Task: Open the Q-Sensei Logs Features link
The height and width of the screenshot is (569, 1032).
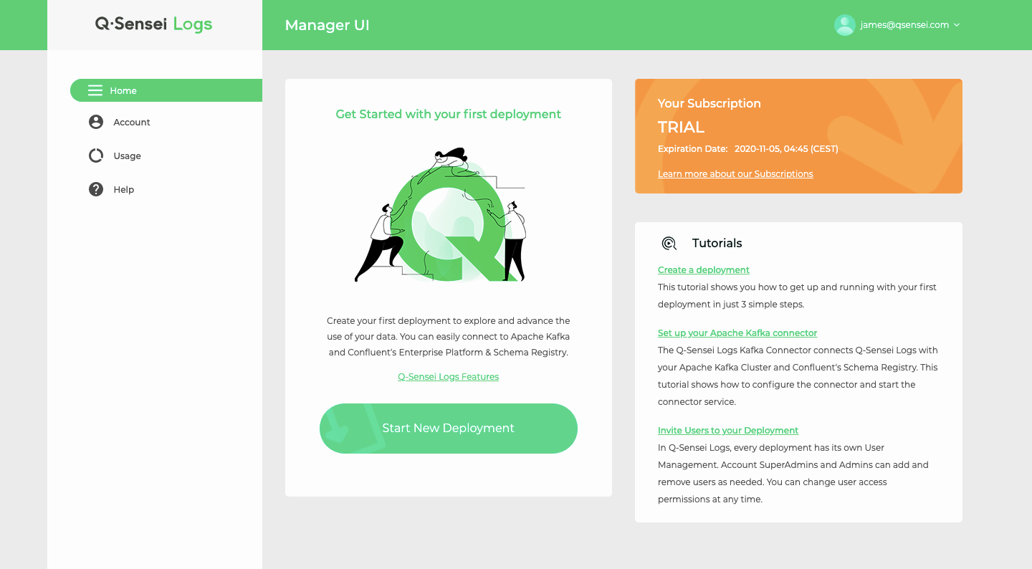Action: (x=449, y=376)
